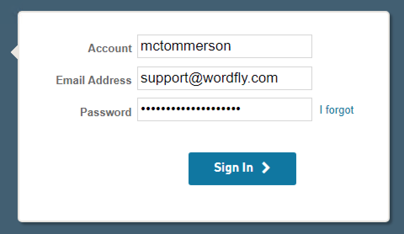Focus the Account input field
The height and width of the screenshot is (234, 404).
point(225,46)
